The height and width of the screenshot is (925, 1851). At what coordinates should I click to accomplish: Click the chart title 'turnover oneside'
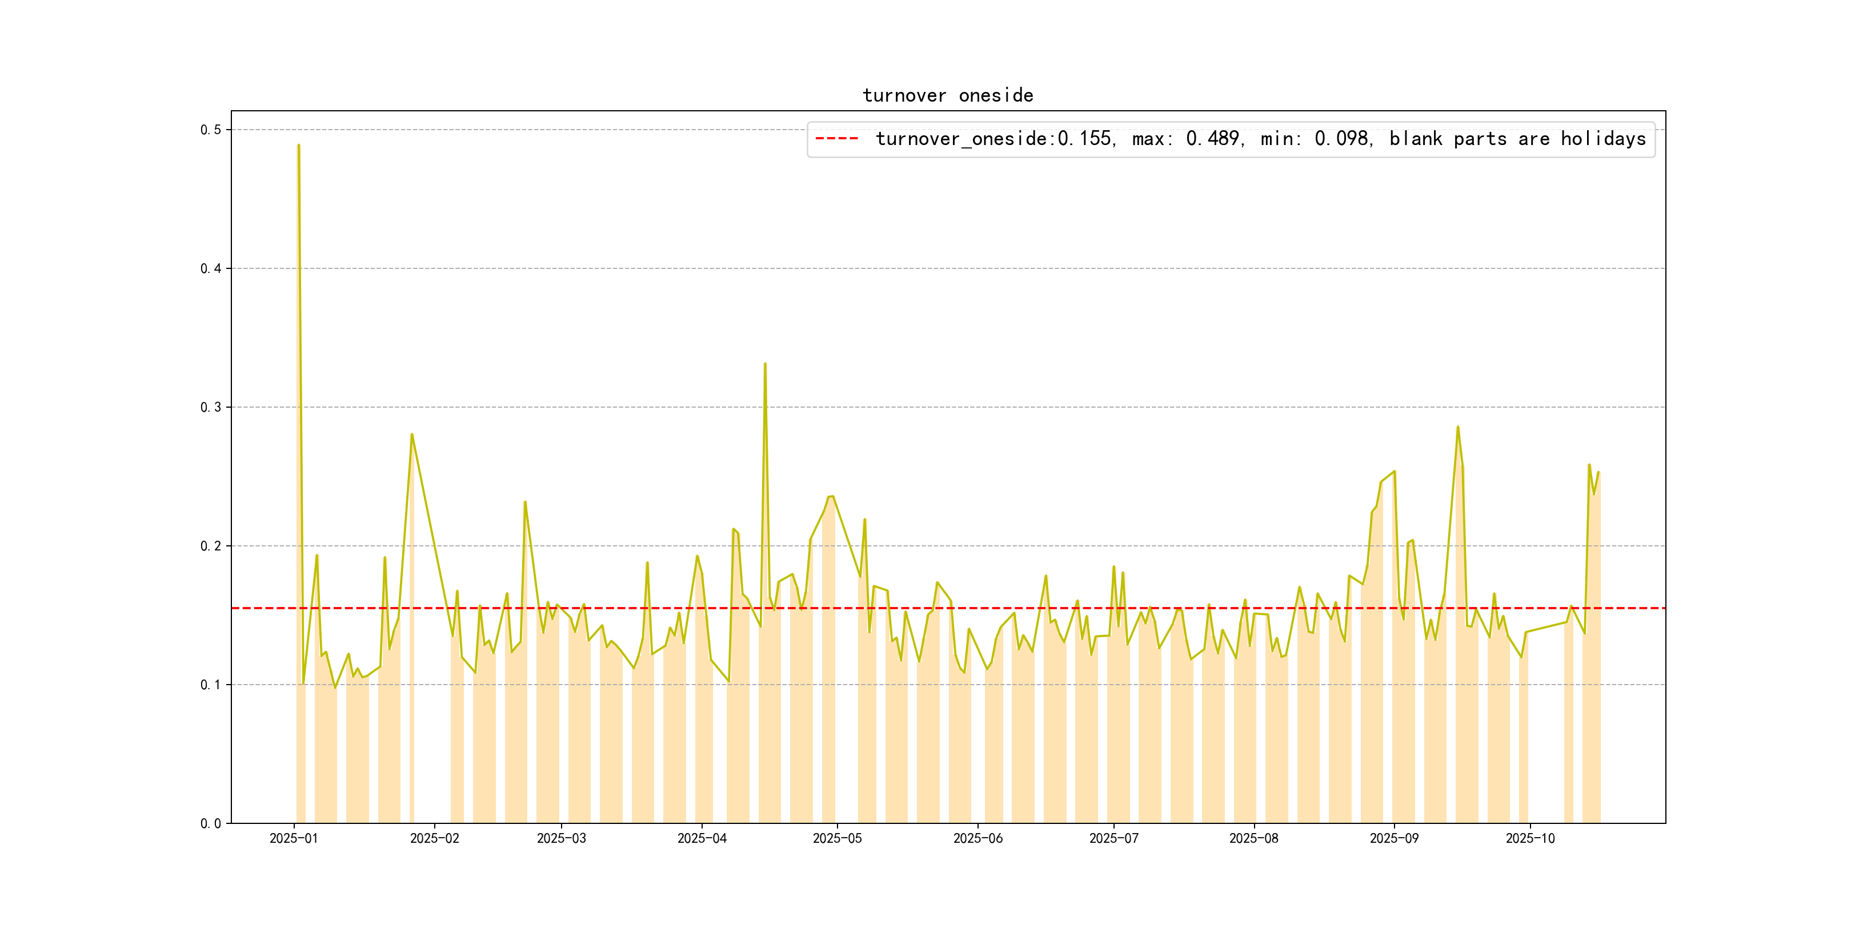point(948,95)
